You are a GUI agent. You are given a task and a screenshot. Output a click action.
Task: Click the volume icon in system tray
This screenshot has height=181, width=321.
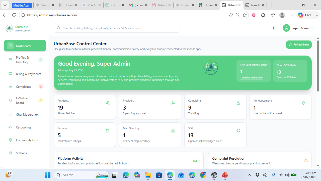[x=287, y=175]
